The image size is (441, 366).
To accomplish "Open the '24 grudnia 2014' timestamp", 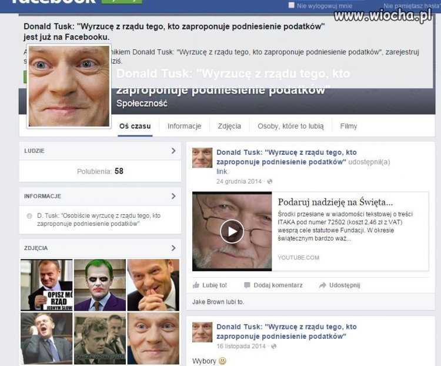I will [x=239, y=181].
